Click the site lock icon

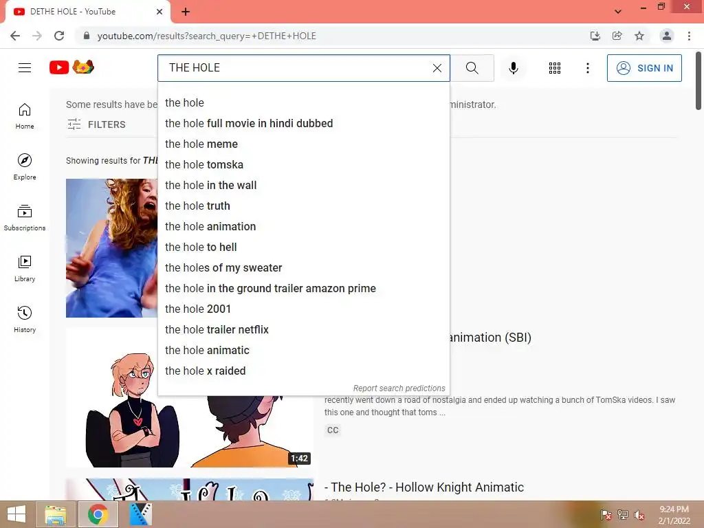pyautogui.click(x=87, y=36)
